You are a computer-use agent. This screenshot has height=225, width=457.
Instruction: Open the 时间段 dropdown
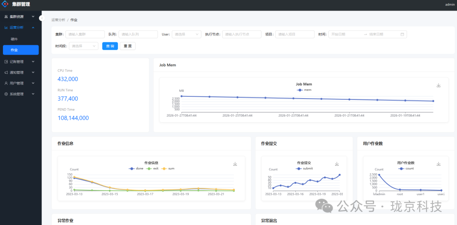[84, 46]
